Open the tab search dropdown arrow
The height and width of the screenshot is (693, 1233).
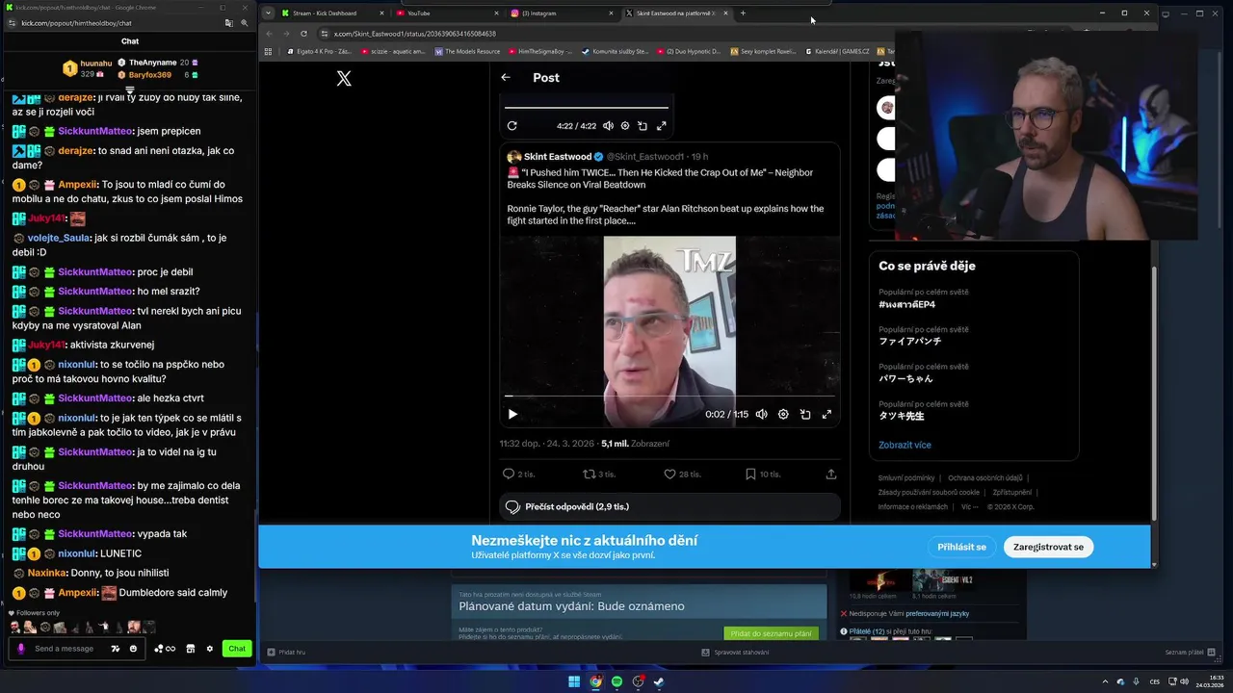[268, 13]
